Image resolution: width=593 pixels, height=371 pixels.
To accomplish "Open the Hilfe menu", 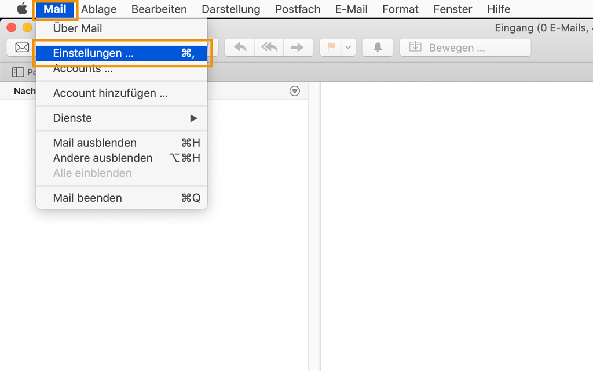I will (499, 9).
